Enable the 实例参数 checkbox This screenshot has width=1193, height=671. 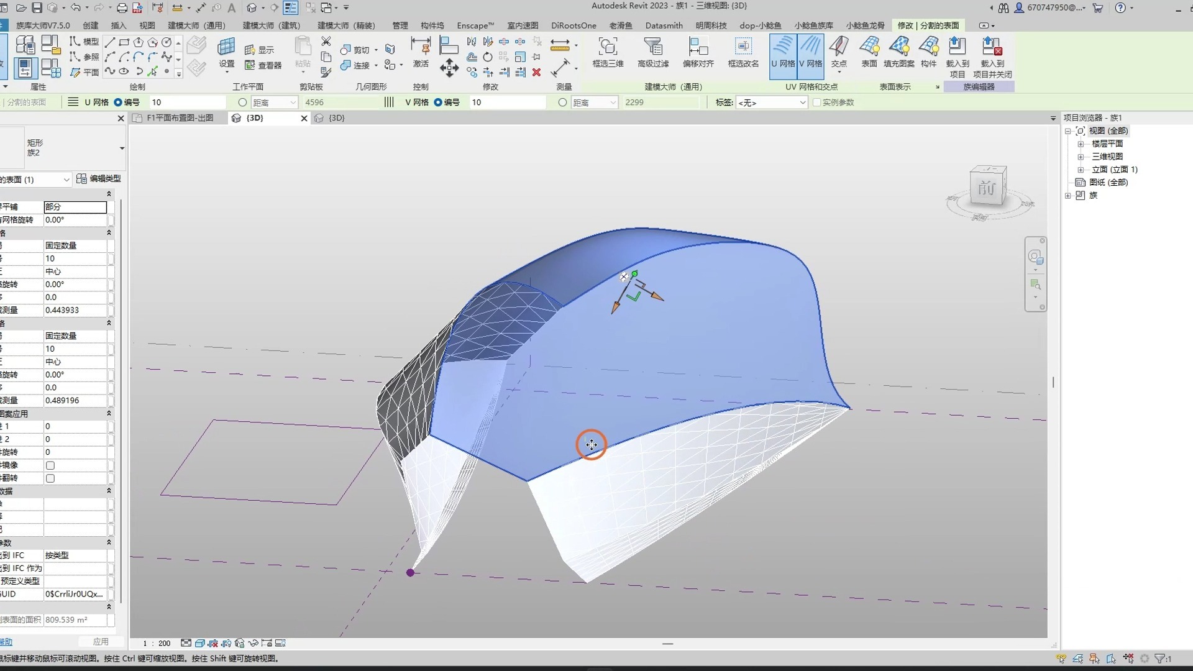click(x=817, y=103)
